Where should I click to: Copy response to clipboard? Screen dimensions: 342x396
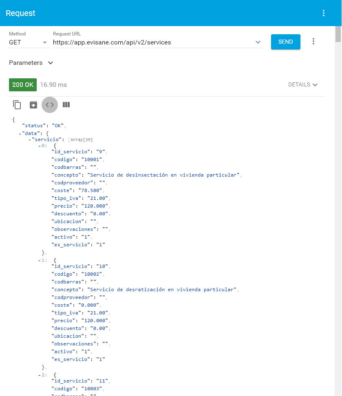pyautogui.click(x=17, y=105)
